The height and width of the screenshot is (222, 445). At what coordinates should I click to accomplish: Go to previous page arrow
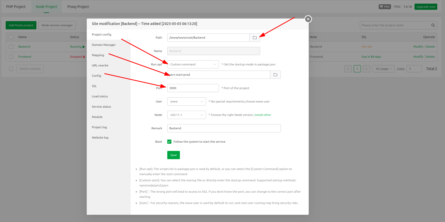coord(348,69)
